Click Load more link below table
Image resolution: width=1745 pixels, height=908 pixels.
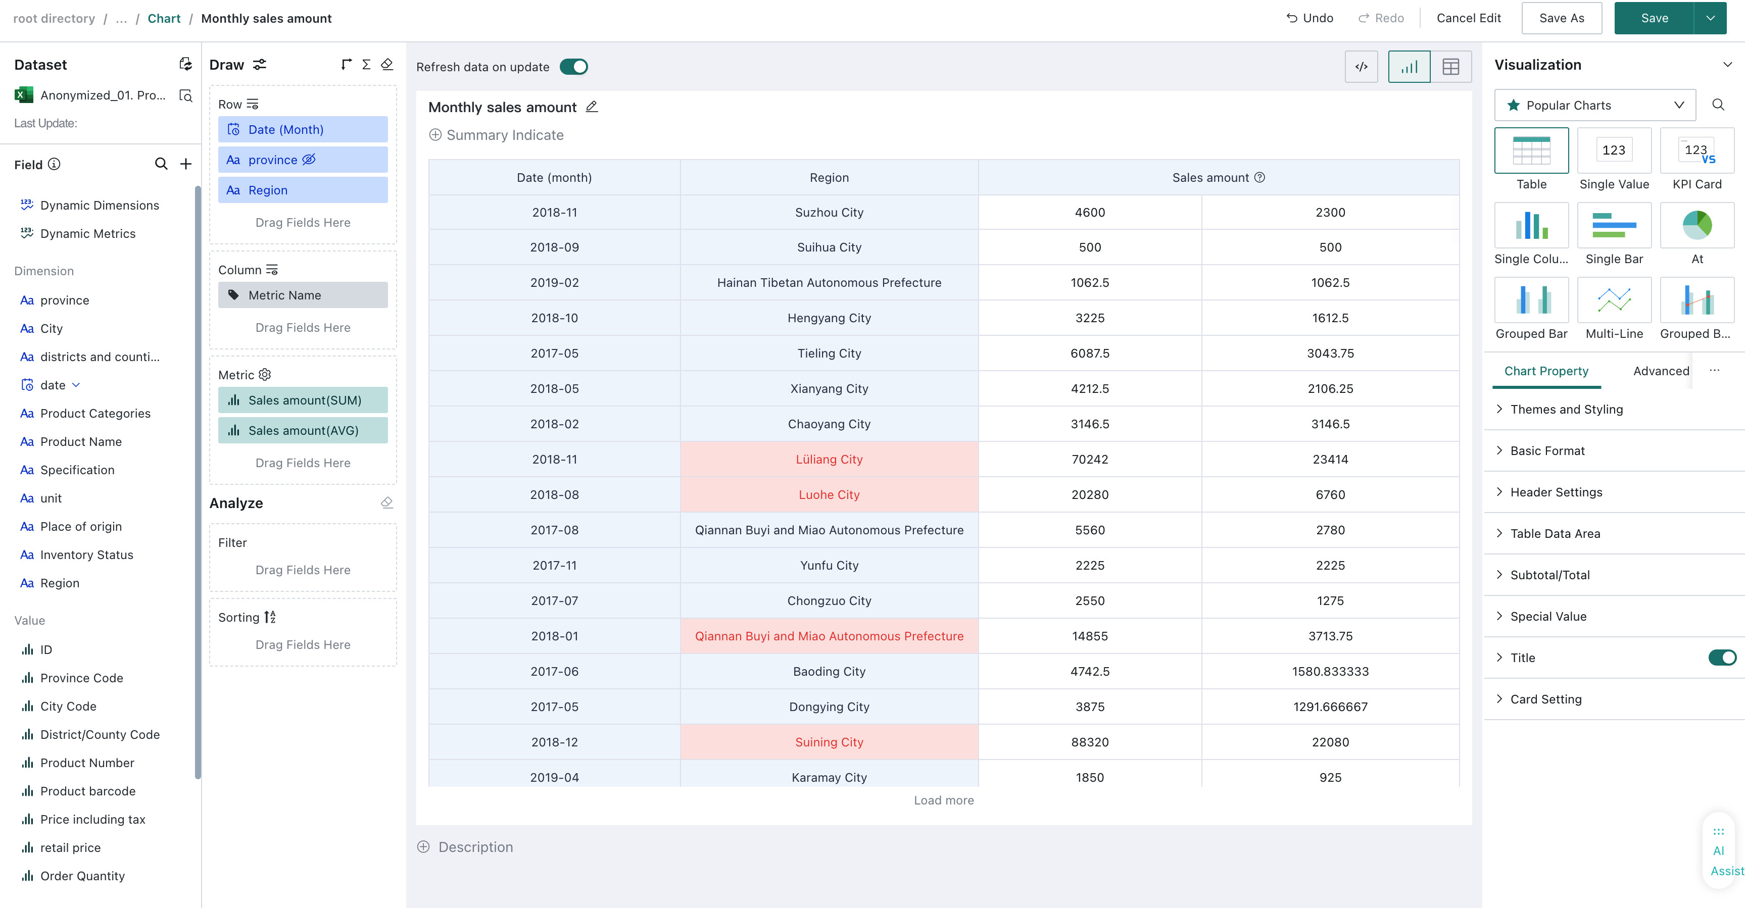click(944, 800)
